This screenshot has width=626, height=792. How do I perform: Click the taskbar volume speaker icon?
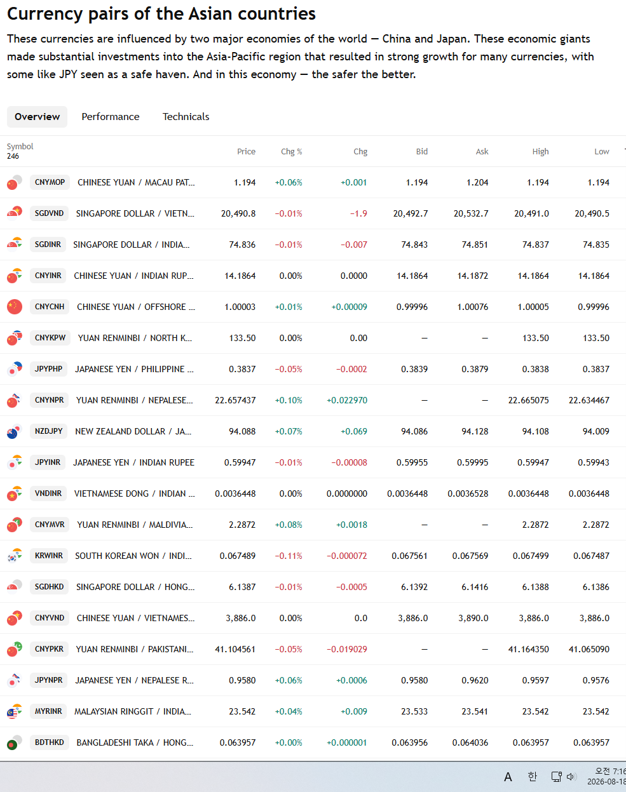pyautogui.click(x=571, y=777)
